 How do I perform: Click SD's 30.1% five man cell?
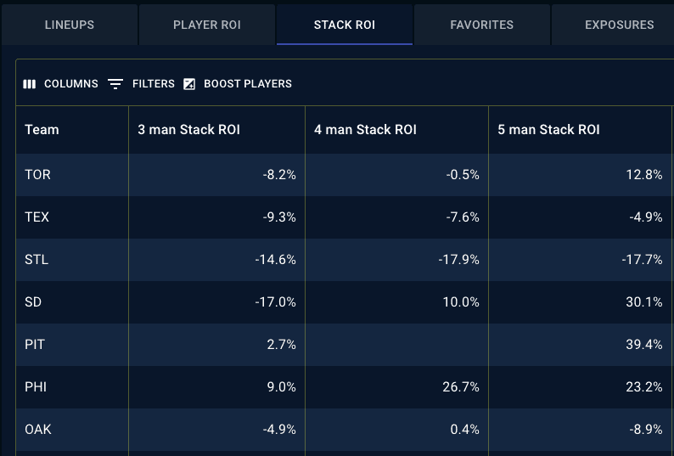(x=580, y=302)
